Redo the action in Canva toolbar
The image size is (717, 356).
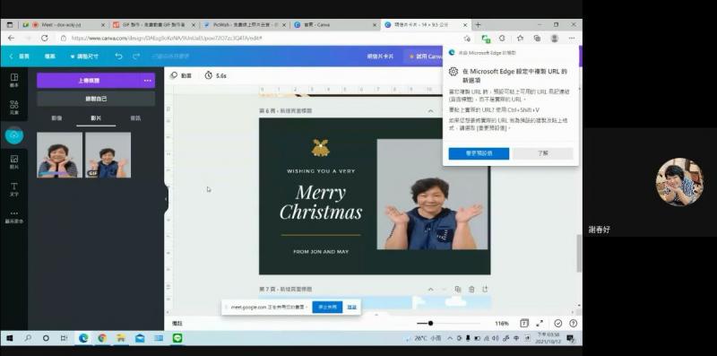click(x=136, y=56)
